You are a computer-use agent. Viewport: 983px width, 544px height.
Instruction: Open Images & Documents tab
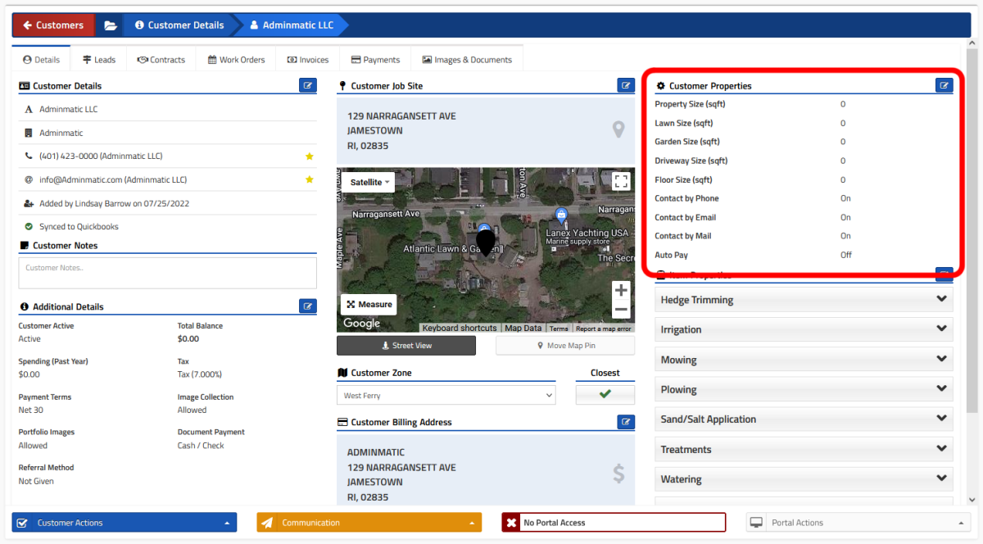(x=467, y=60)
